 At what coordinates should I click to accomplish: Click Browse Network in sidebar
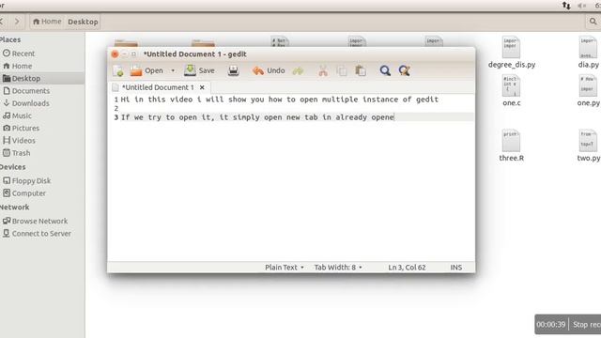point(36,221)
